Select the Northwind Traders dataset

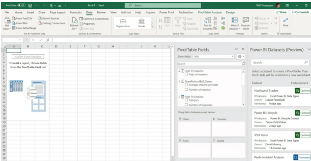(x=281, y=96)
